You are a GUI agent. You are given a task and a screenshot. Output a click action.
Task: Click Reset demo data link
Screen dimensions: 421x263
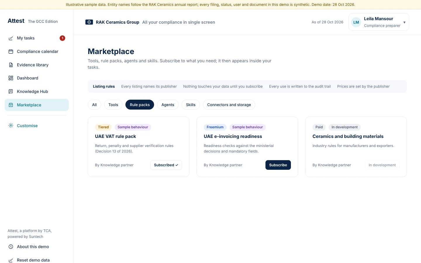(37, 260)
